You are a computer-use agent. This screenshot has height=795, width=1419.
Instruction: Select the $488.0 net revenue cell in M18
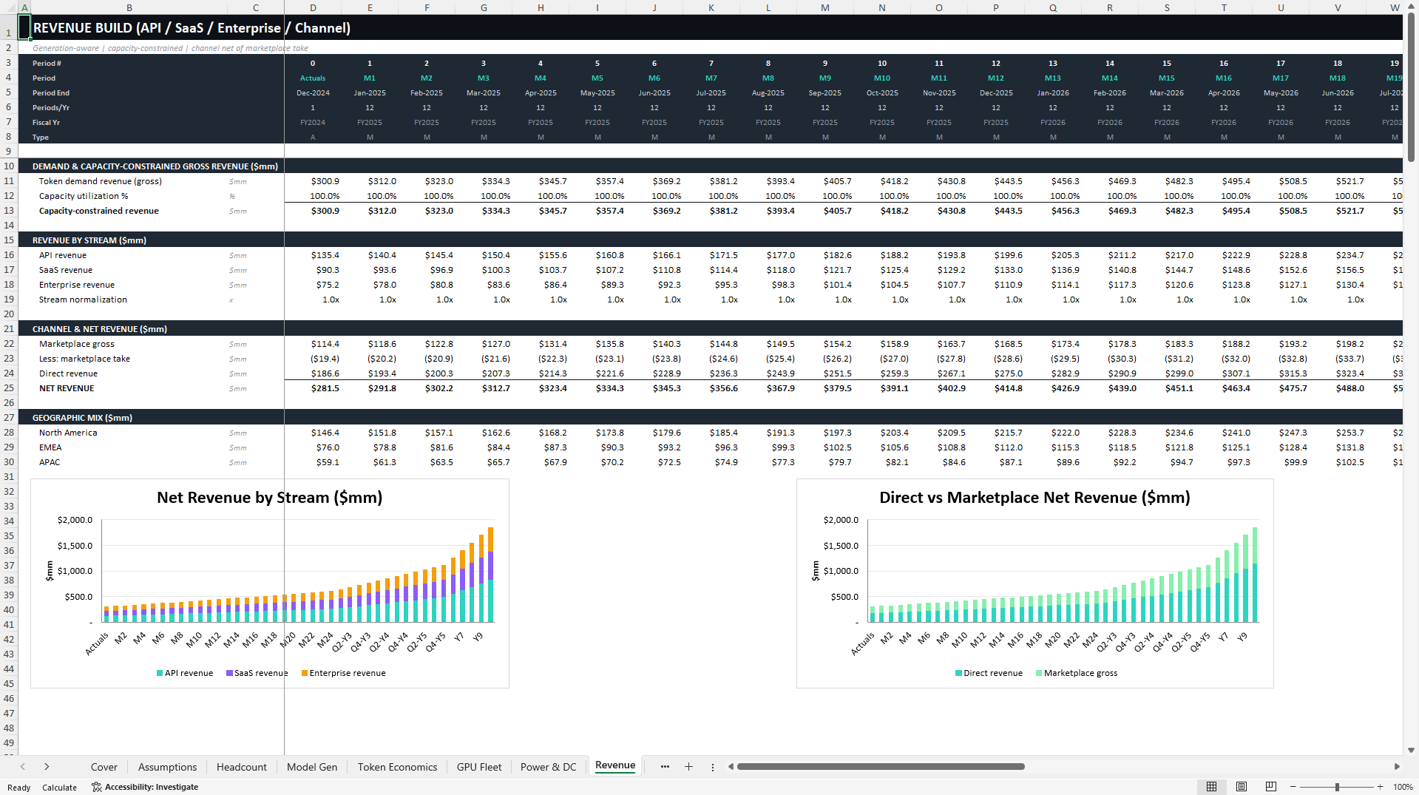pos(1338,388)
